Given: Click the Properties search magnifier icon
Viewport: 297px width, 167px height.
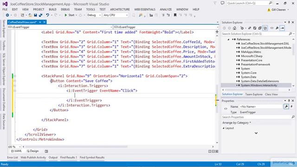Looking at the screenshot, I should tap(293, 117).
